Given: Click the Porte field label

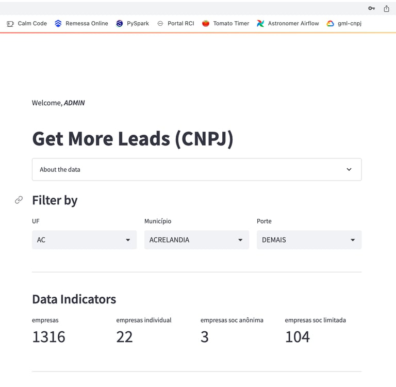Looking at the screenshot, I should coord(264,221).
